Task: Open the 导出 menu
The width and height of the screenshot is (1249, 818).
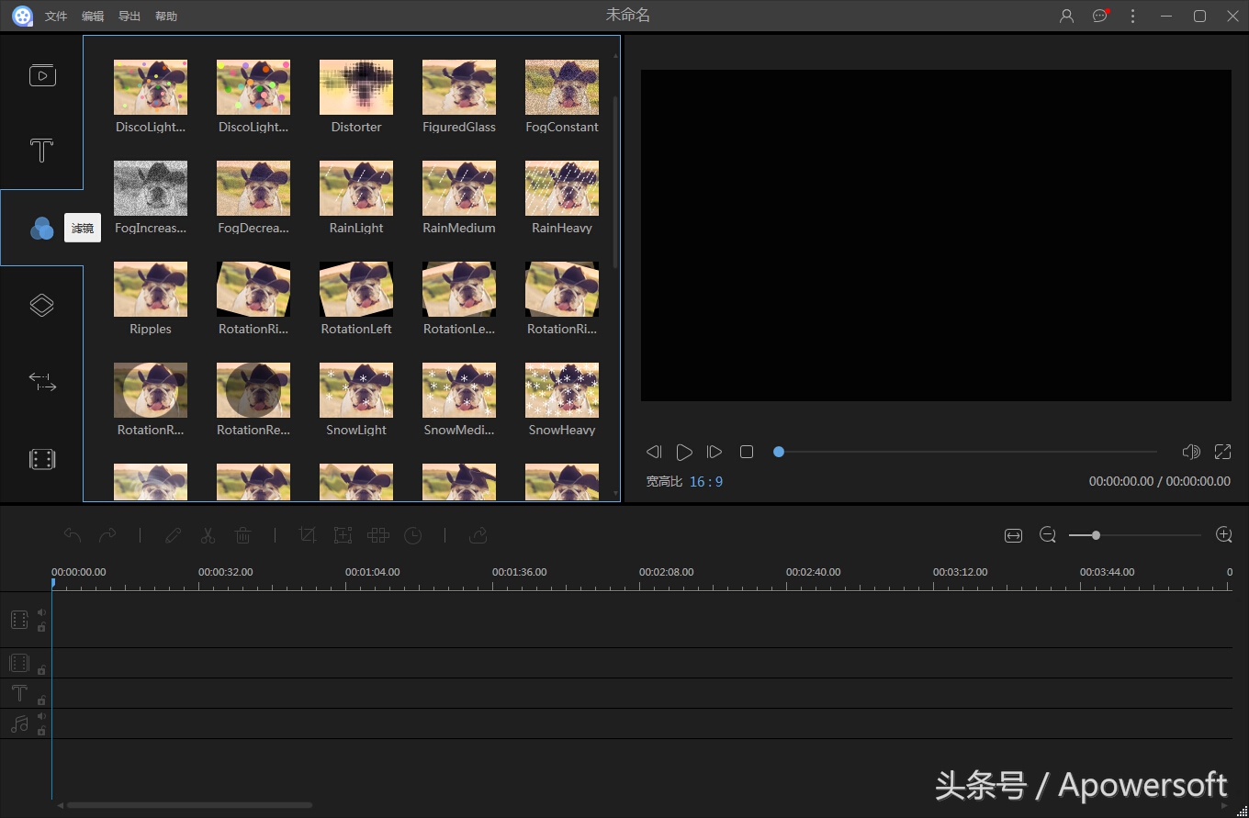Action: coord(129,17)
